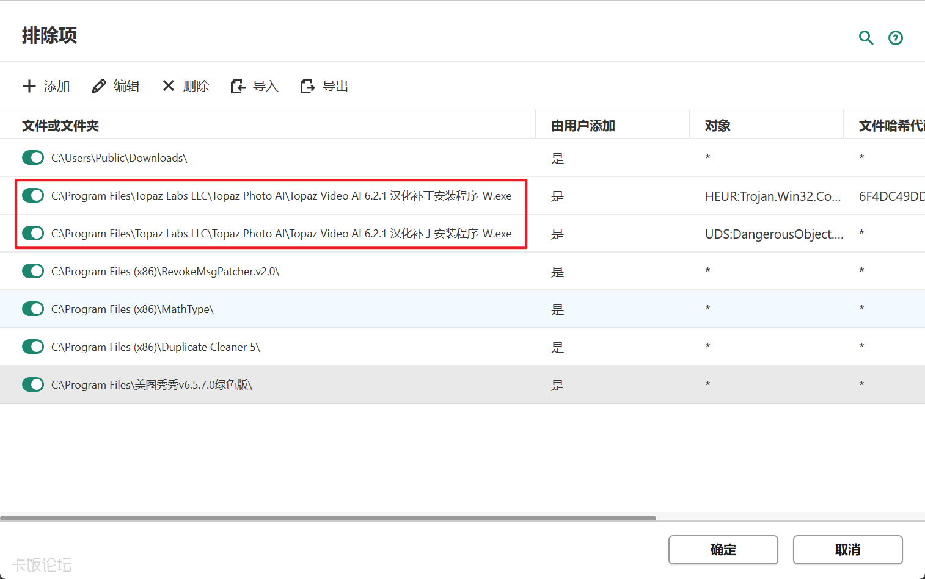The width and height of the screenshot is (925, 579).
Task: Select the RevokeMsgPatcher.v2.0 path row
Action: [x=165, y=272]
